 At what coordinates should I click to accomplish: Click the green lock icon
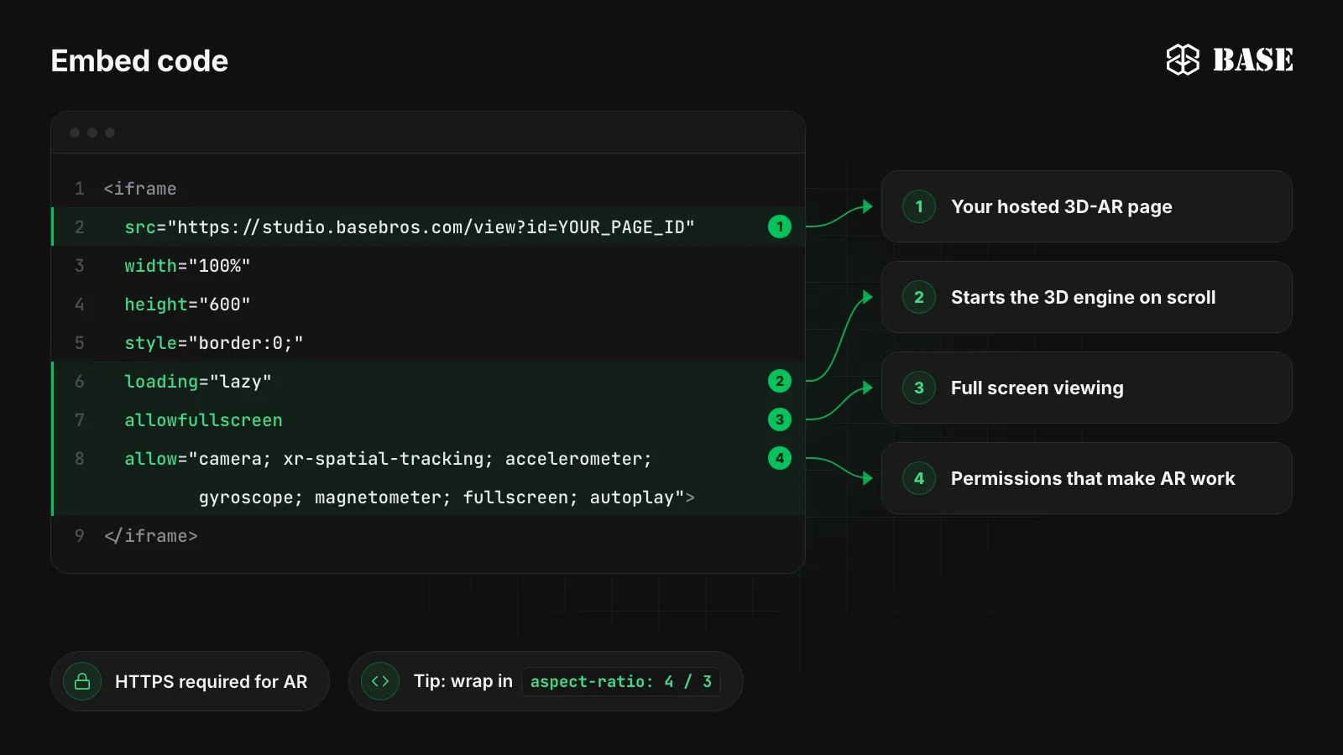[x=82, y=681]
